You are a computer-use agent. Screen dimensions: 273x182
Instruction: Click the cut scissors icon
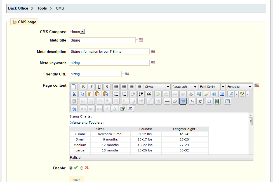coord(74,94)
